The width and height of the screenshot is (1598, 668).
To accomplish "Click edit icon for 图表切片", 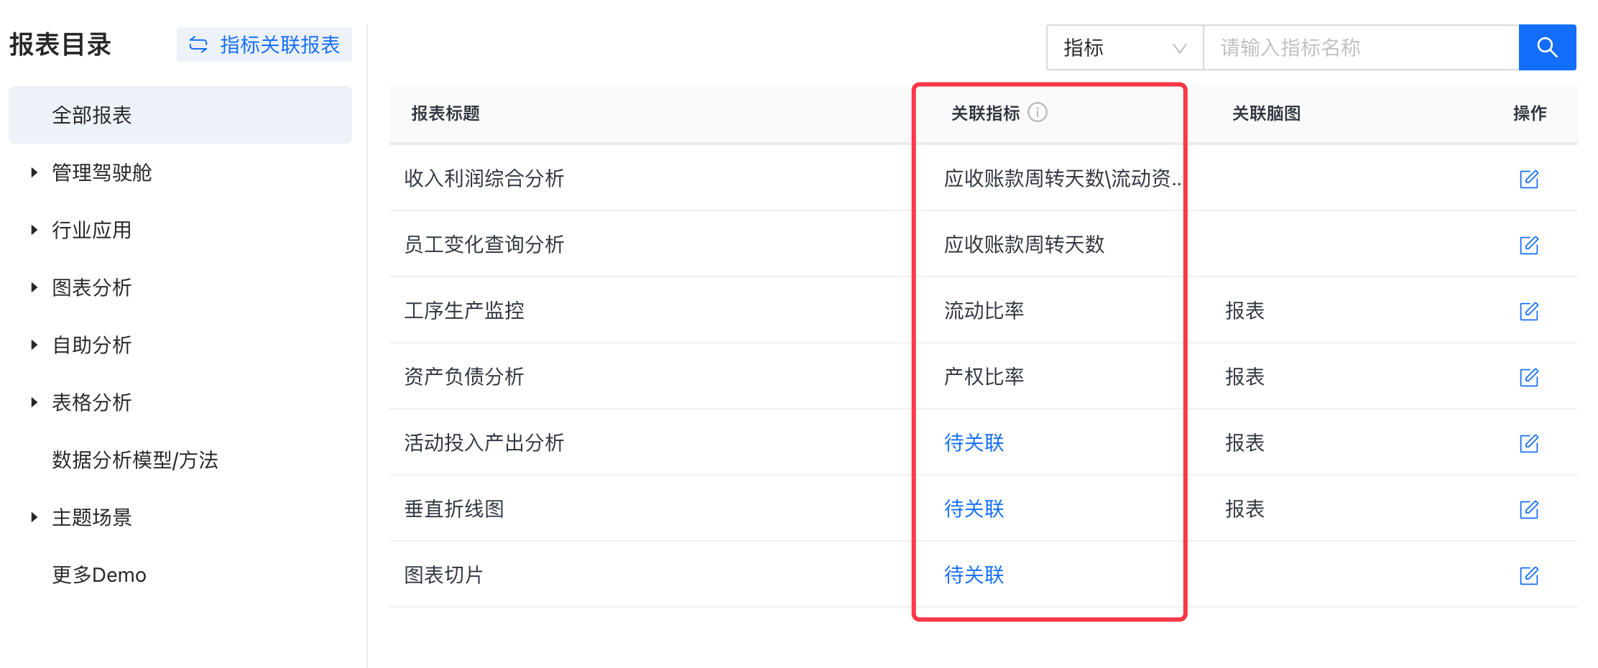I will tap(1528, 575).
